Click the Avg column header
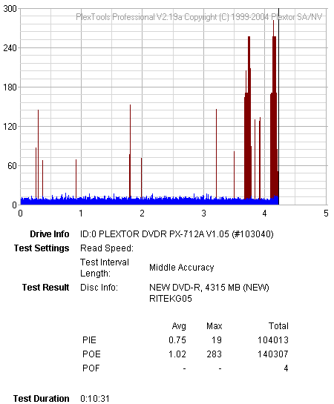This screenshot has height=404, width=334. tap(179, 326)
